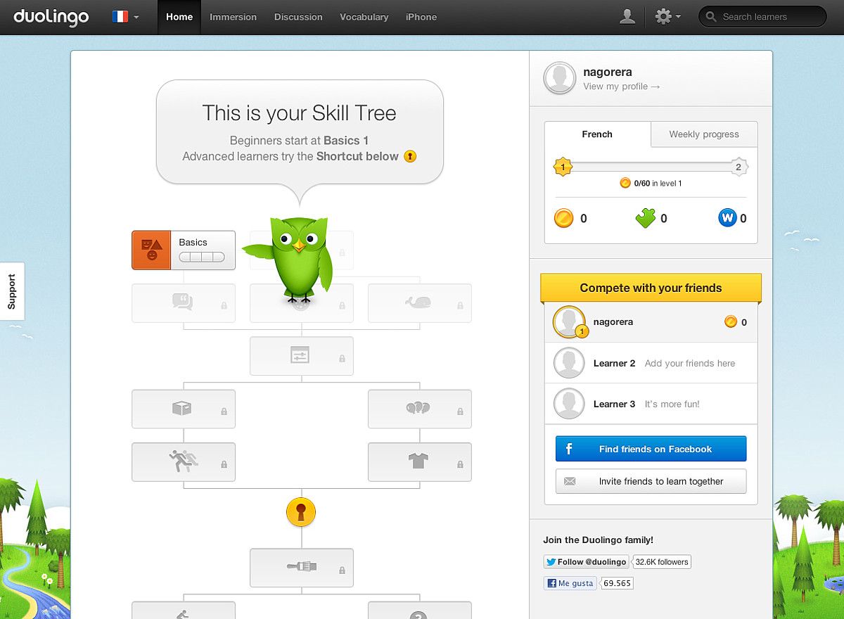Viewport: 844px width, 619px height.
Task: Click the Learner 2 avatar placeholder
Action: click(569, 363)
